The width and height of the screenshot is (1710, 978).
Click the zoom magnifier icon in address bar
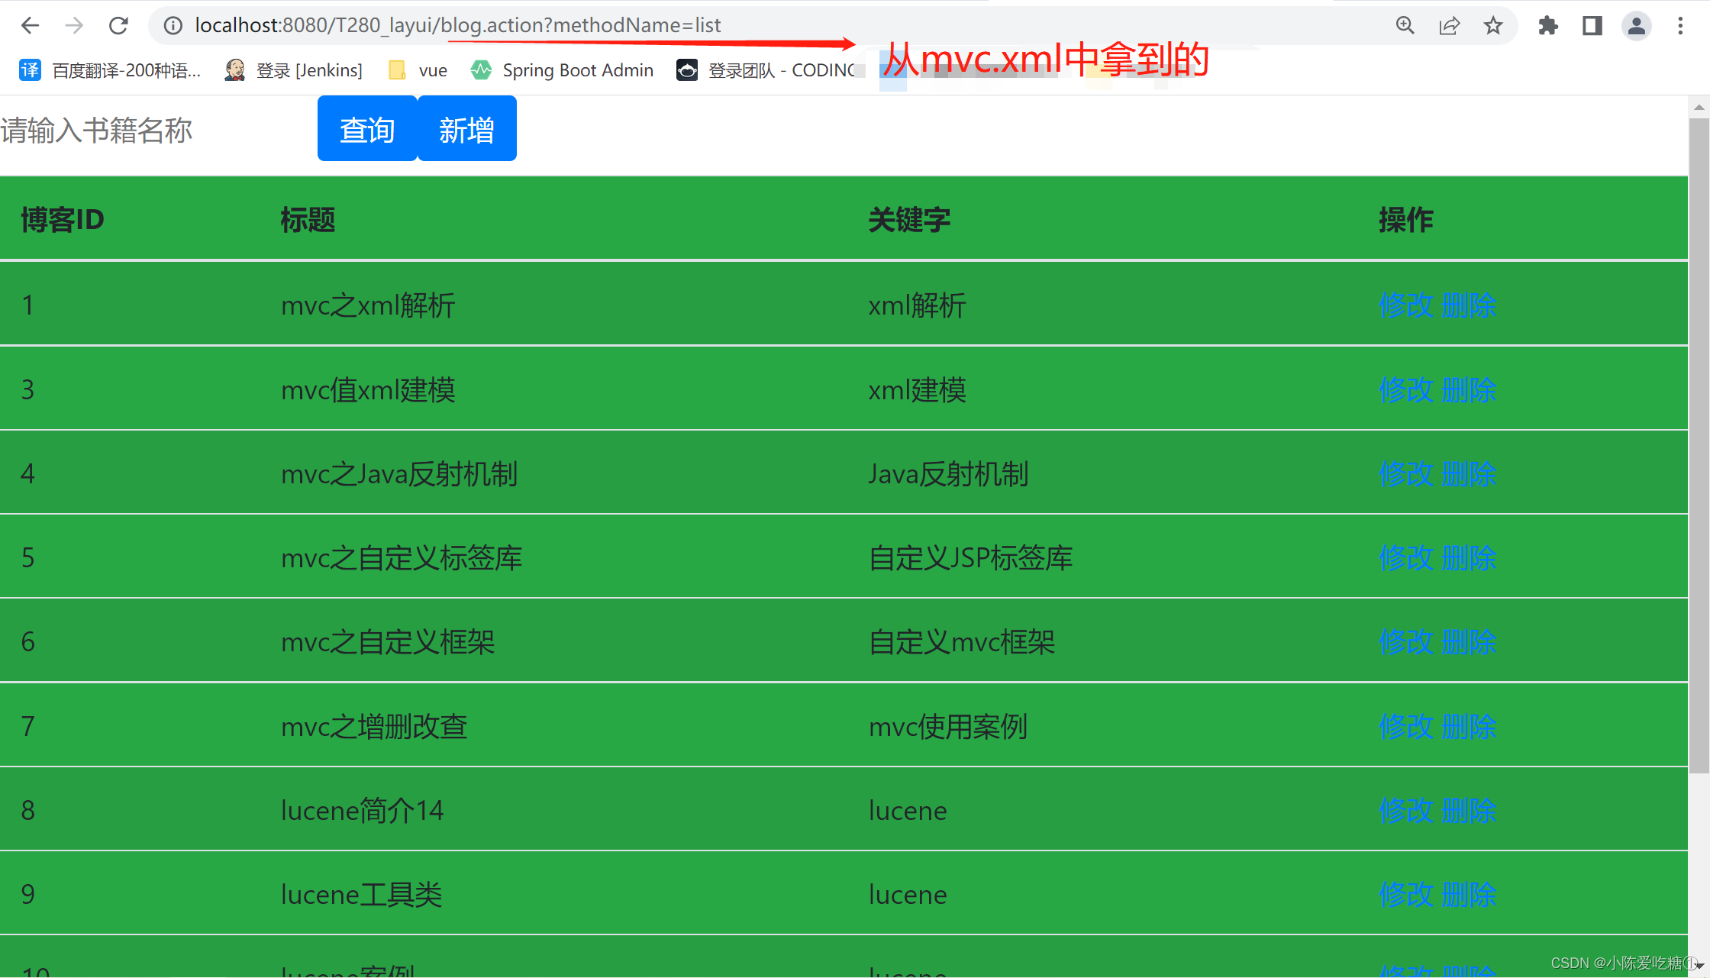[x=1405, y=25]
